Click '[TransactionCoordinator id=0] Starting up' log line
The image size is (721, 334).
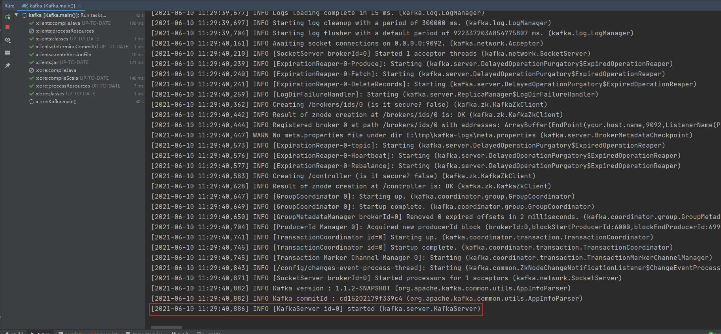(x=402, y=237)
